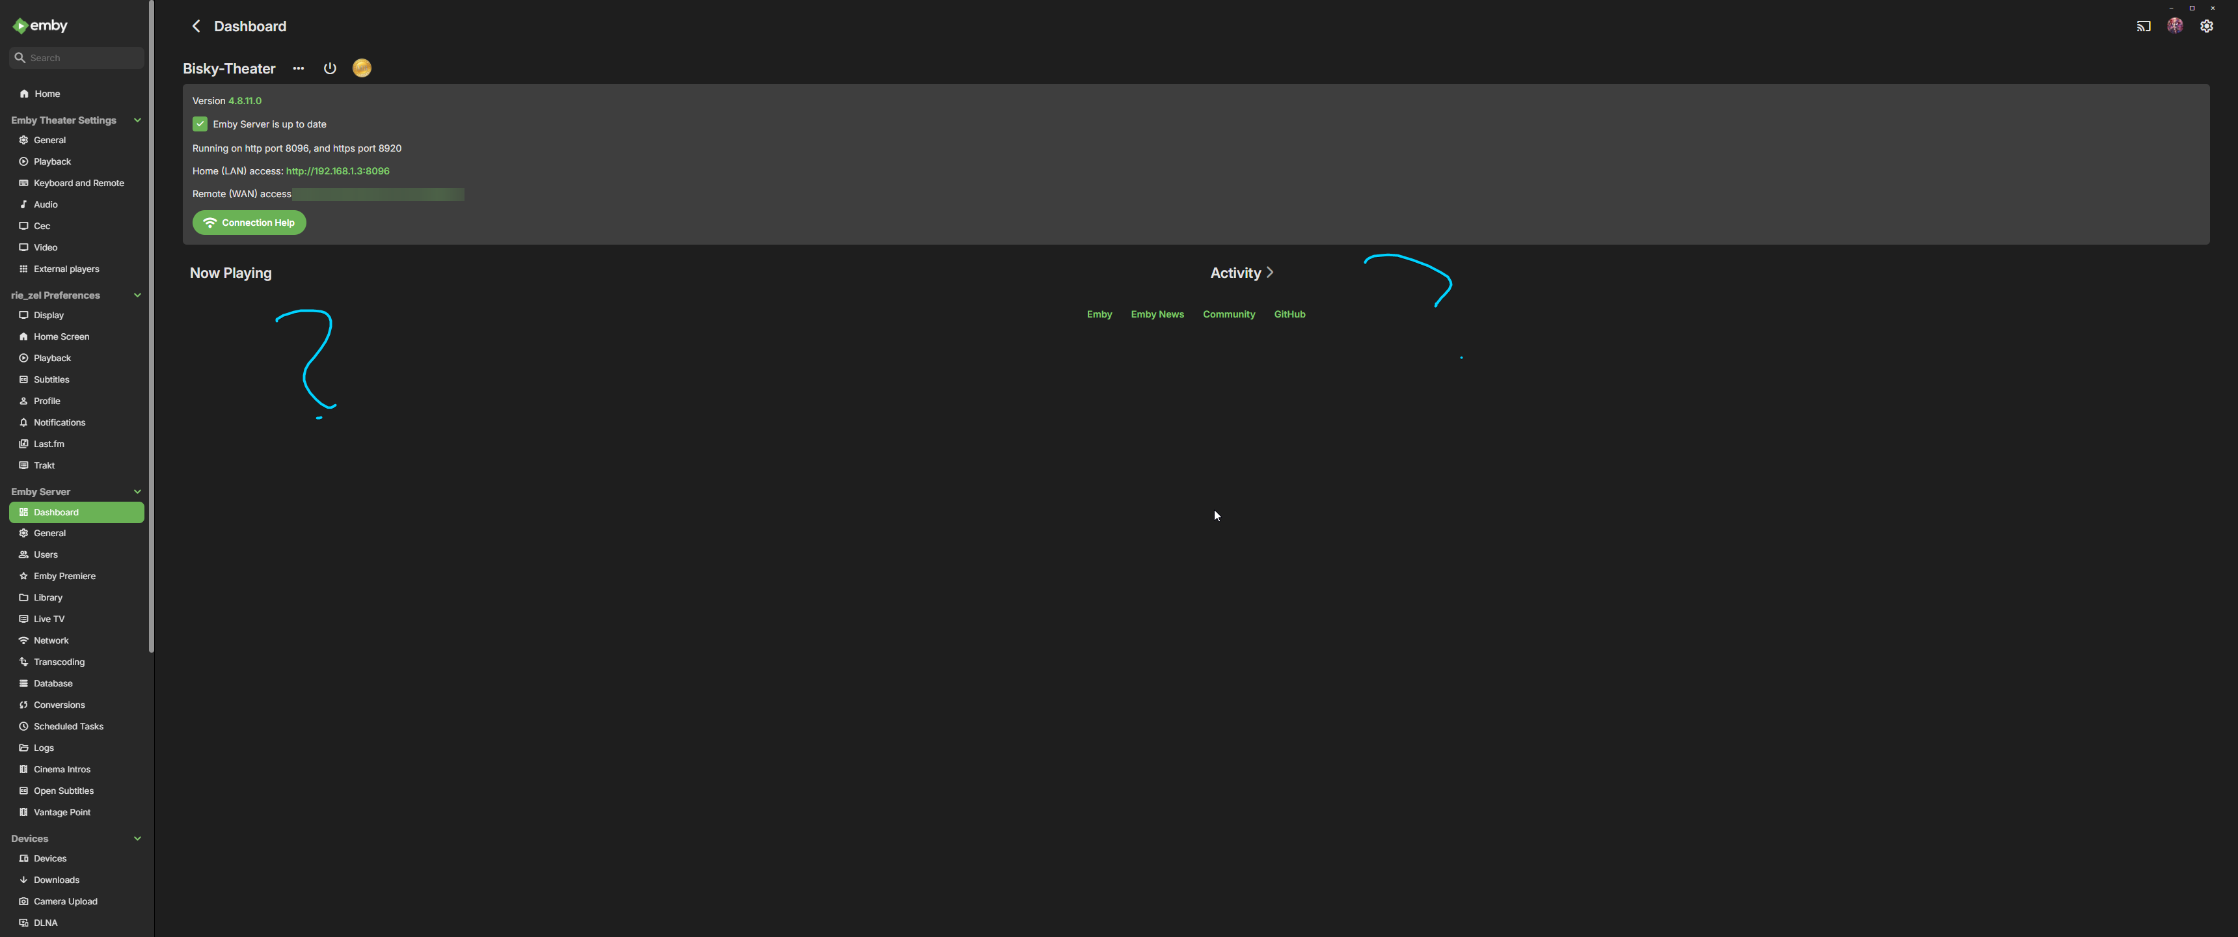Click into the Search field
This screenshot has height=937, width=2238.
coord(77,58)
